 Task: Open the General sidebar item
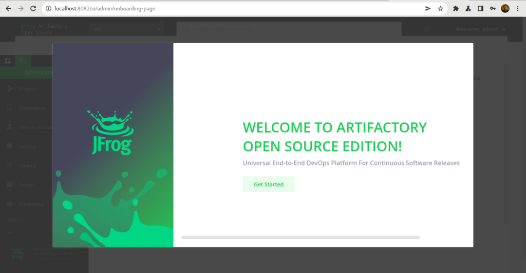tap(28, 166)
